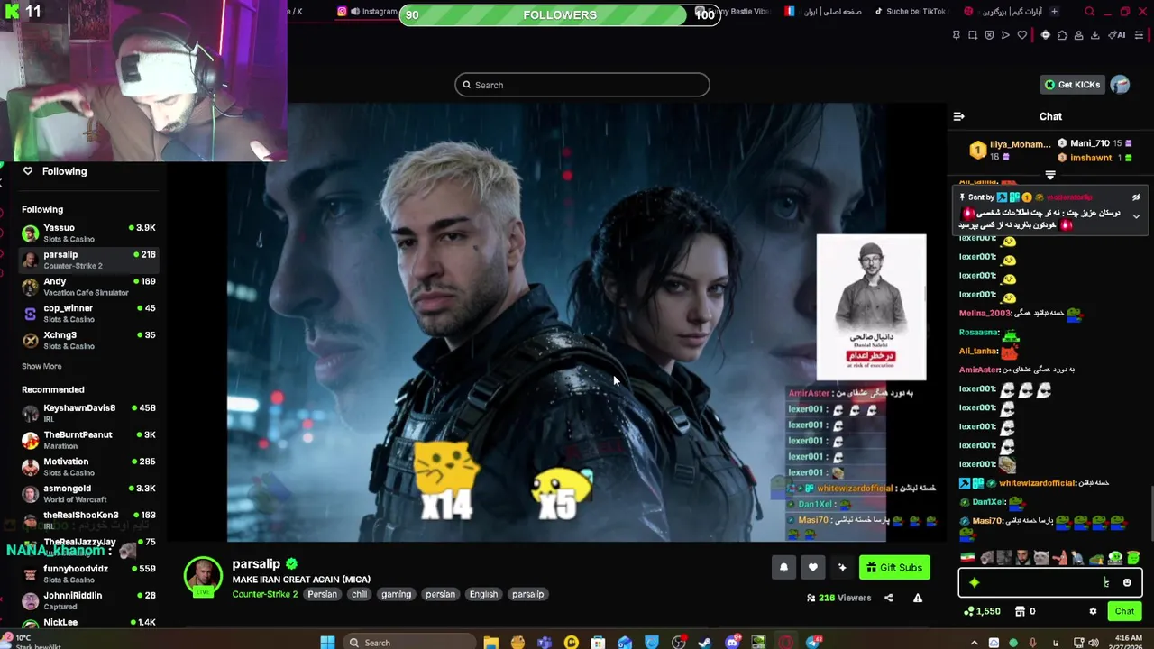1154x649 pixels.
Task: Click the Windows taskbar Search box
Action: (x=410, y=642)
